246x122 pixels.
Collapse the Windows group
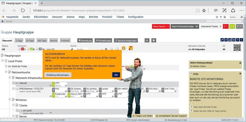(x=10, y=100)
